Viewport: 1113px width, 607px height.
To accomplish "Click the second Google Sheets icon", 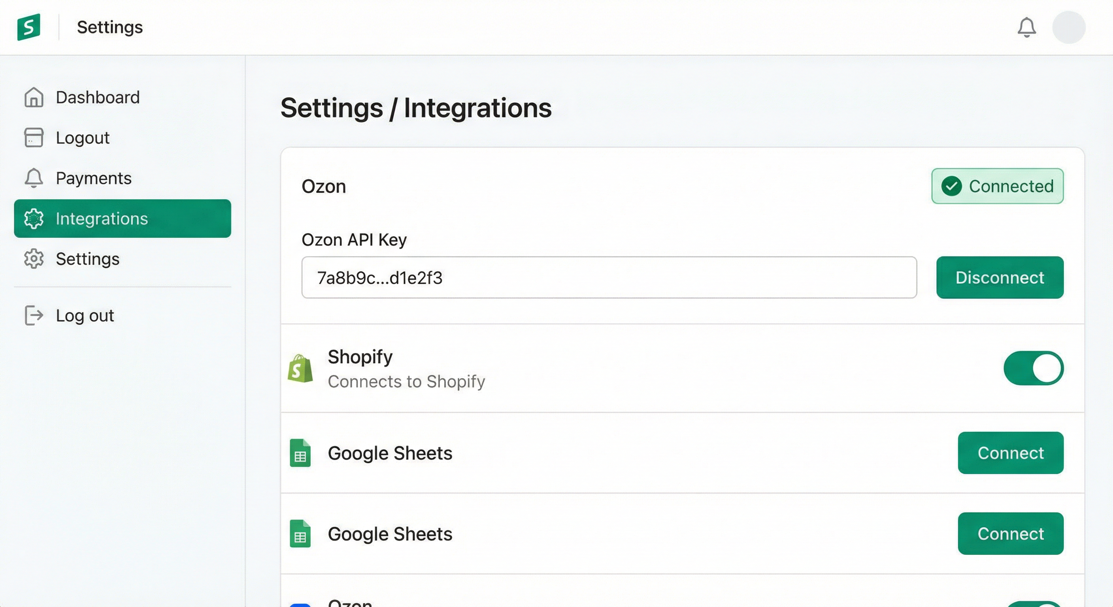I will (x=300, y=533).
